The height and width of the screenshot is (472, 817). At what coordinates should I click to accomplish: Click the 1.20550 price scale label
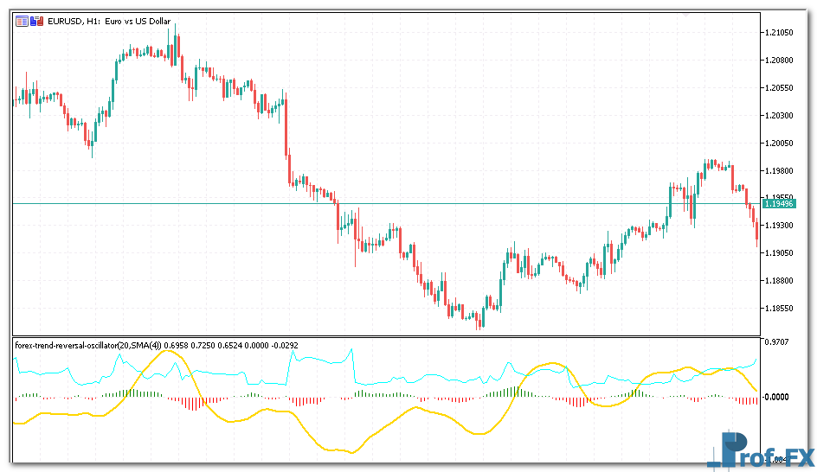pos(781,88)
